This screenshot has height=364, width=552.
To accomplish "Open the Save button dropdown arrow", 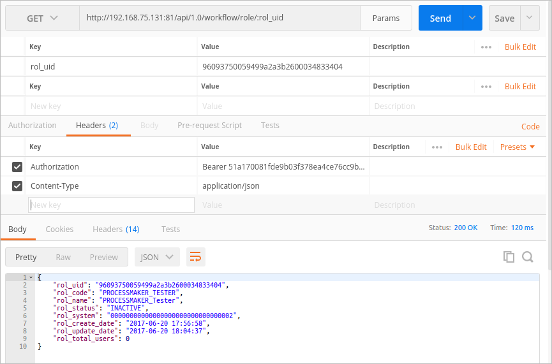I will tap(530, 18).
